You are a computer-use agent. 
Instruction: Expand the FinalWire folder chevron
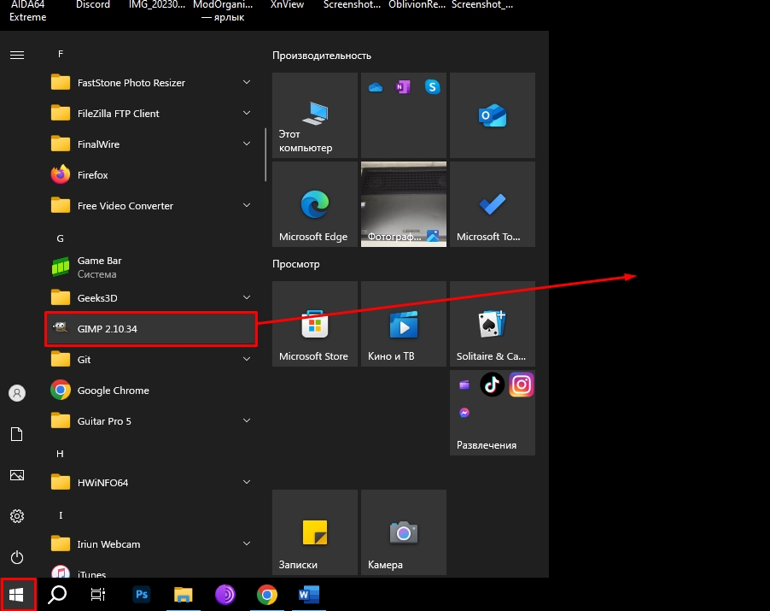(x=247, y=144)
